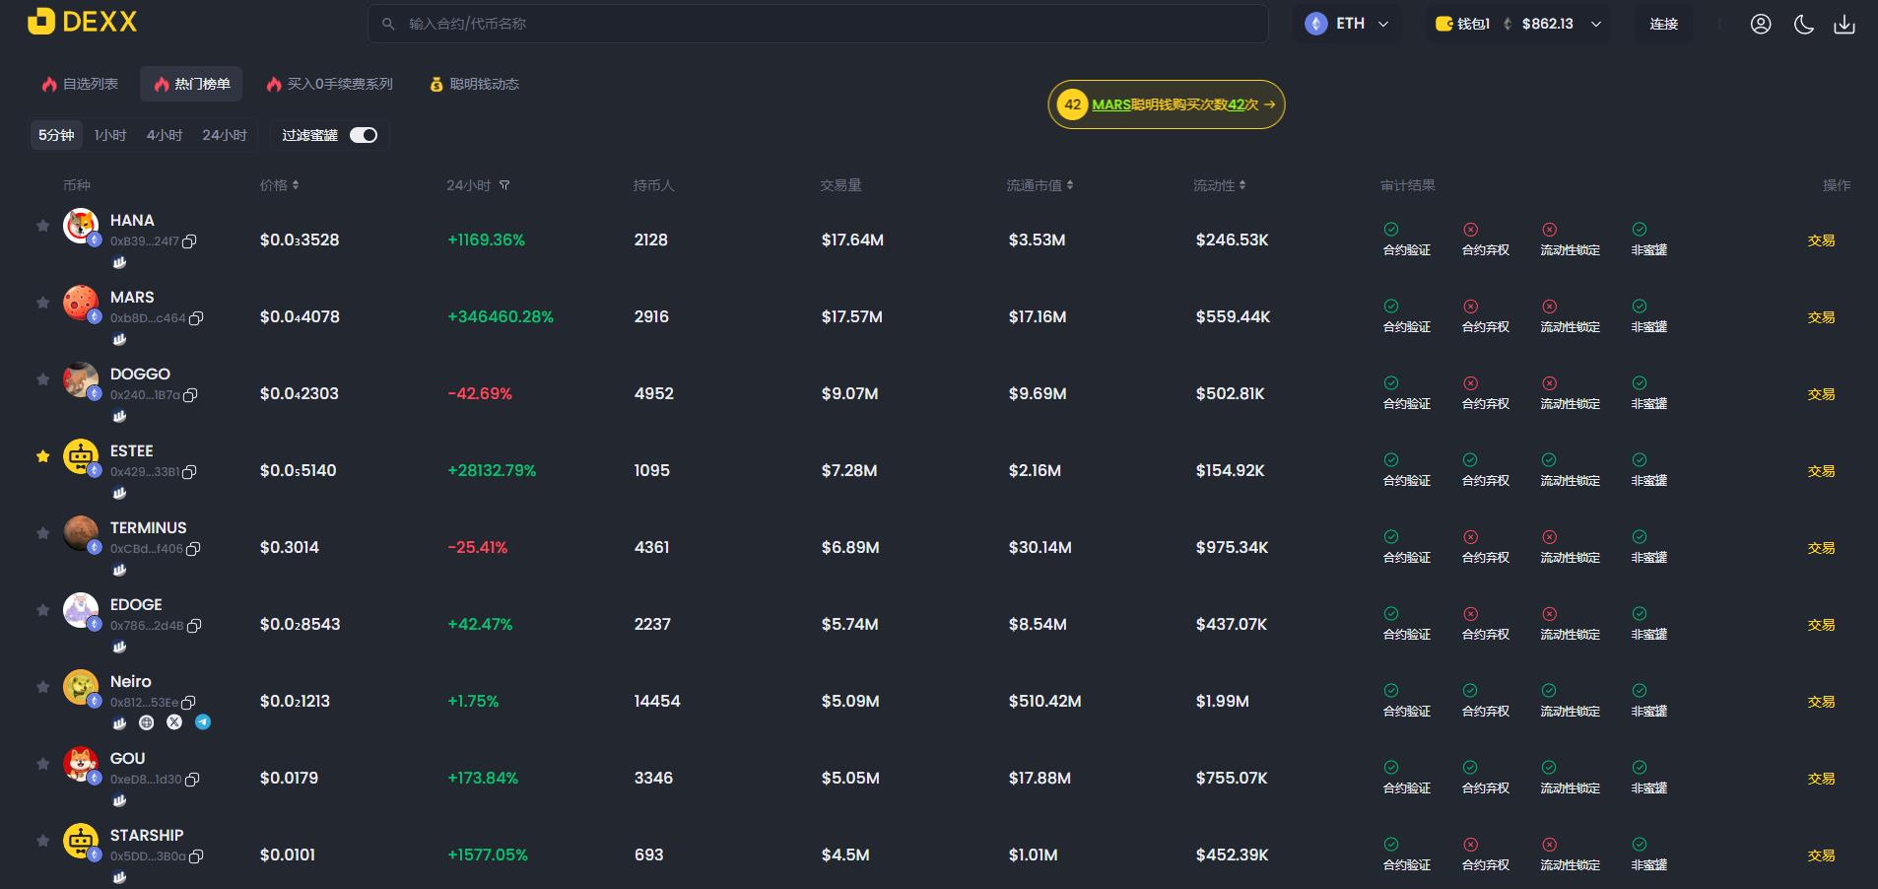
Task: Click the connect button
Action: (1663, 24)
